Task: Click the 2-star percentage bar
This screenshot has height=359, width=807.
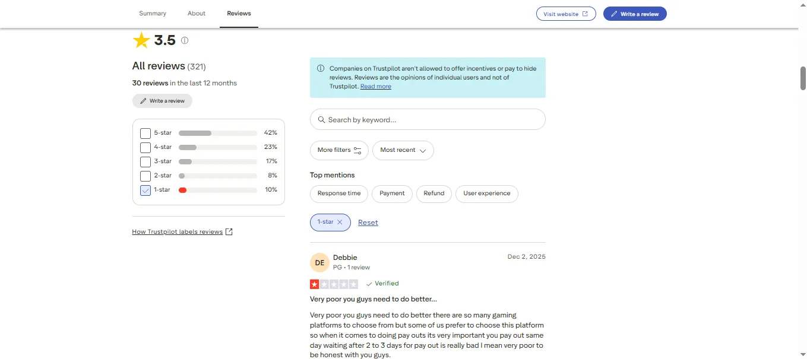Action: point(217,176)
